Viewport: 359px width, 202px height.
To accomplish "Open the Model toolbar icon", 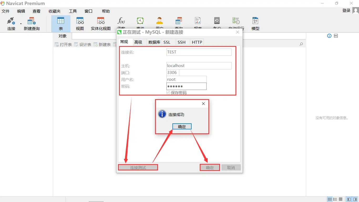I will (255, 24).
